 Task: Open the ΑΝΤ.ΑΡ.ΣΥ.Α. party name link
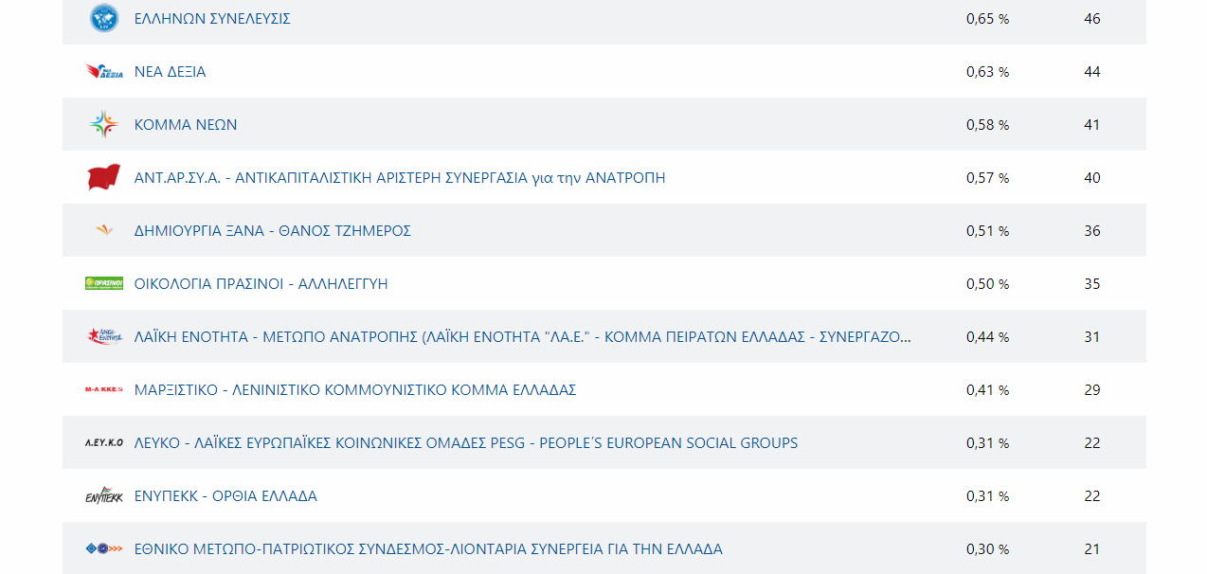(399, 178)
